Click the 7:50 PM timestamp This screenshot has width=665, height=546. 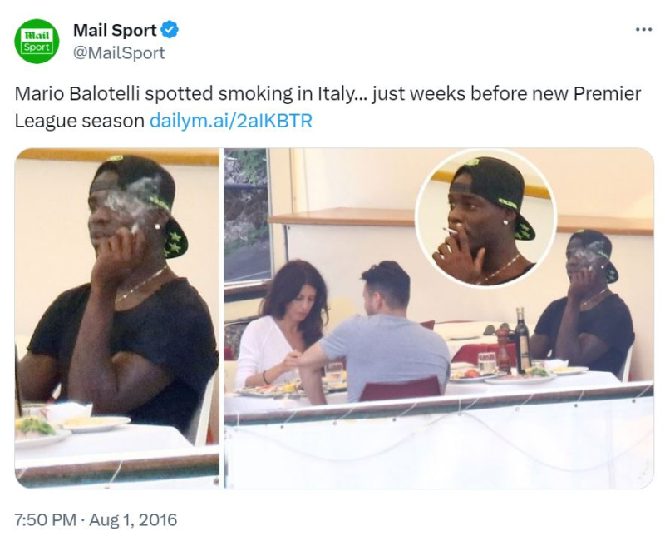tap(45, 519)
